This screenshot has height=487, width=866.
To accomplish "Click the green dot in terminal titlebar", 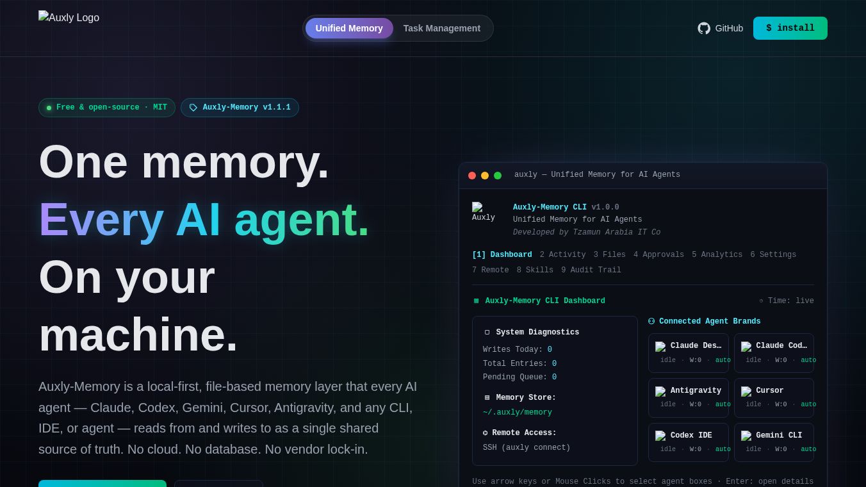I will 498,176.
